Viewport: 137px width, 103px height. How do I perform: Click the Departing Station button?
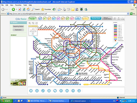click(x=18, y=26)
